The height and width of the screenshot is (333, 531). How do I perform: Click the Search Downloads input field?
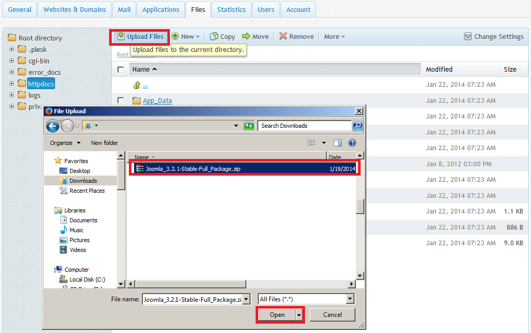pos(305,126)
